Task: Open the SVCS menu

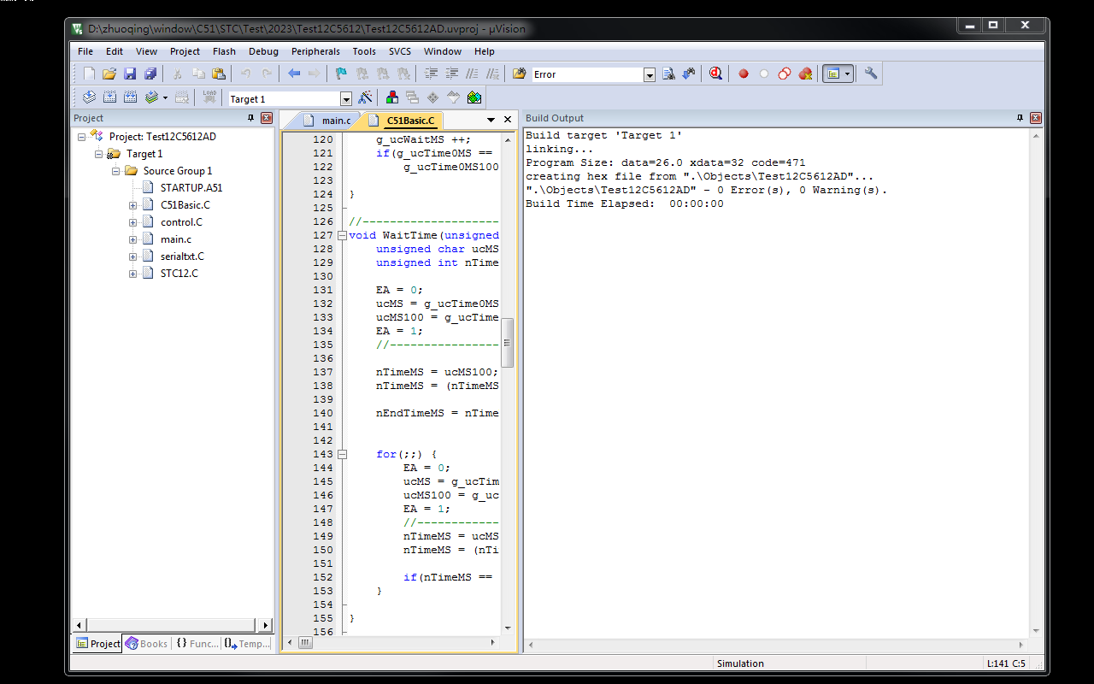Action: coord(399,51)
